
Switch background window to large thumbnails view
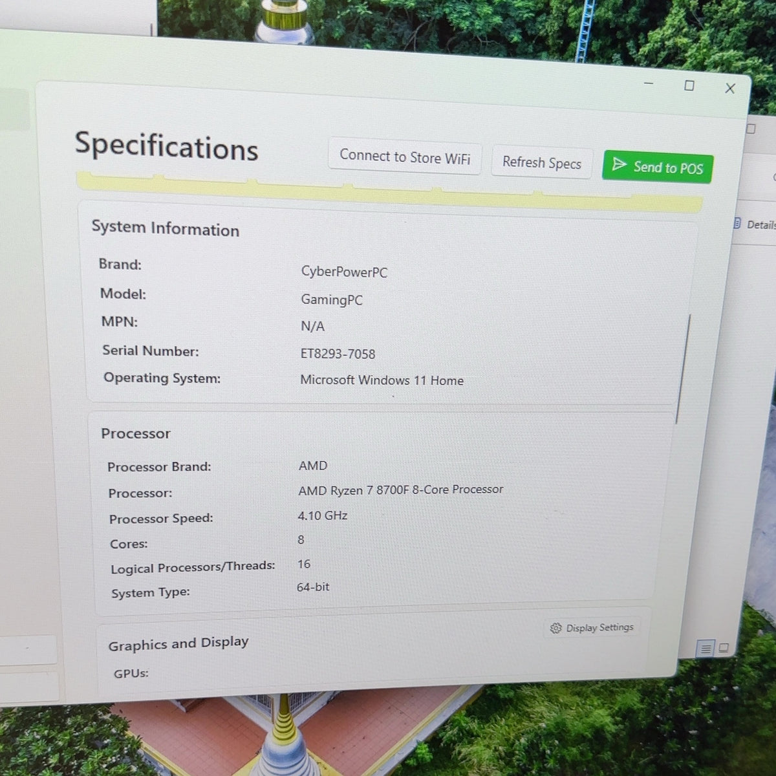[x=724, y=647]
